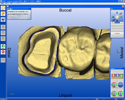Open the ? help menu
The width and height of the screenshot is (125, 100).
click(21, 3)
